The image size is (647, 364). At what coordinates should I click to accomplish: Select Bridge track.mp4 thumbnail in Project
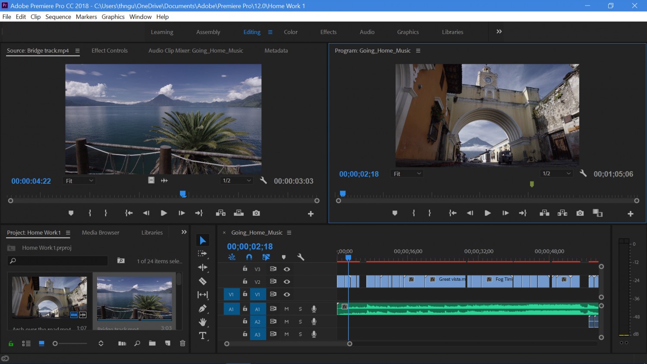point(135,298)
